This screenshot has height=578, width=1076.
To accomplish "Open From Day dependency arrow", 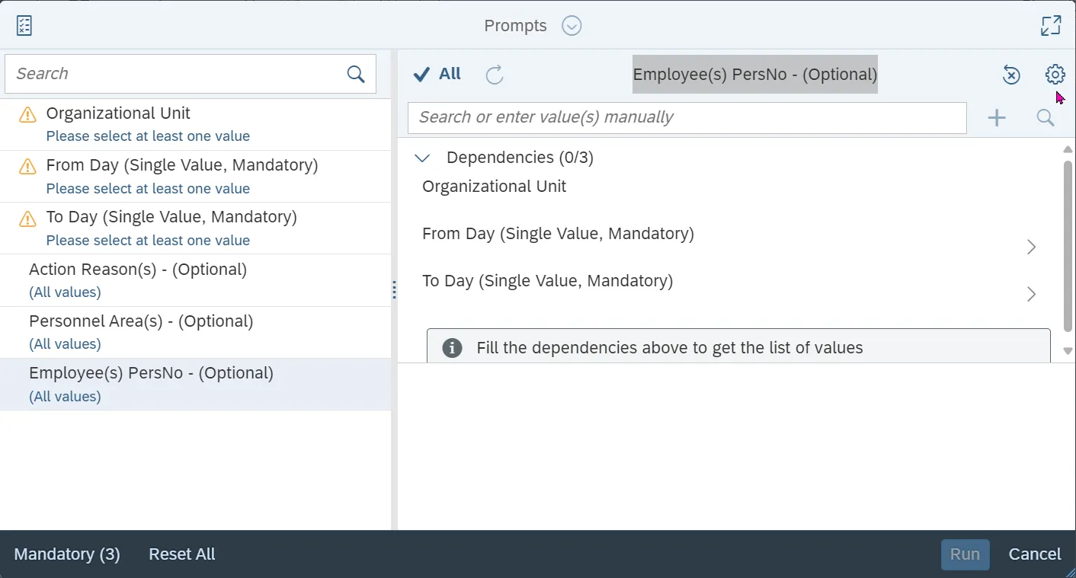I will (1031, 247).
